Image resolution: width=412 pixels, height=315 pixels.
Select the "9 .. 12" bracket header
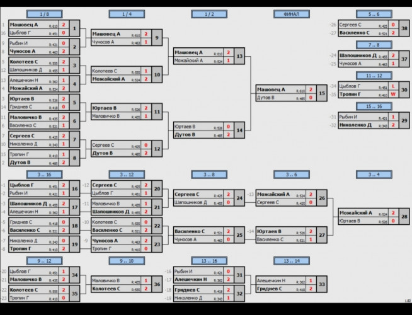(x=45, y=260)
